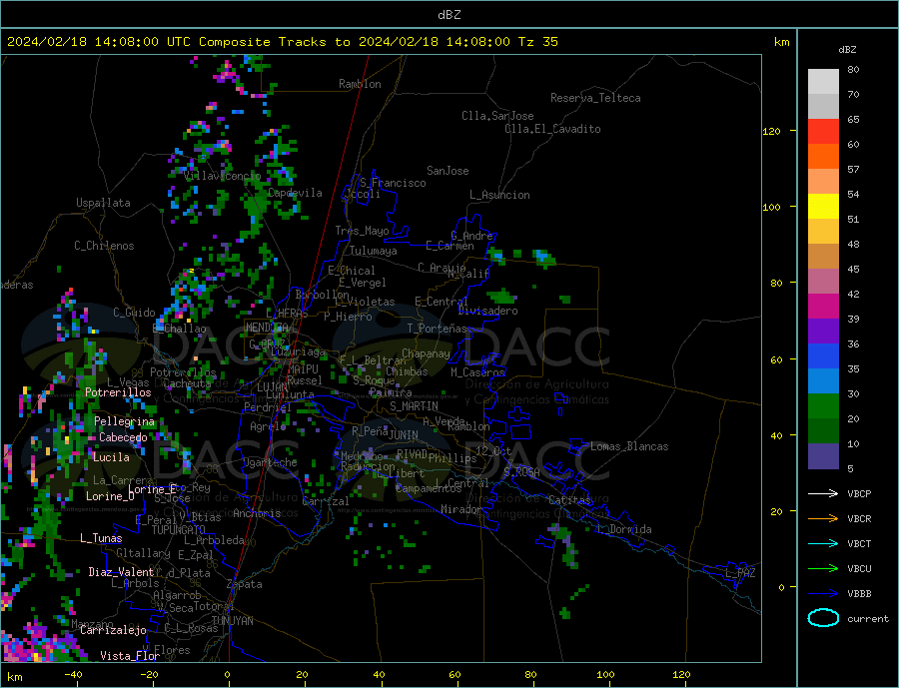Pick the brown swatch between 48 and 45
The image size is (899, 688).
(x=823, y=257)
